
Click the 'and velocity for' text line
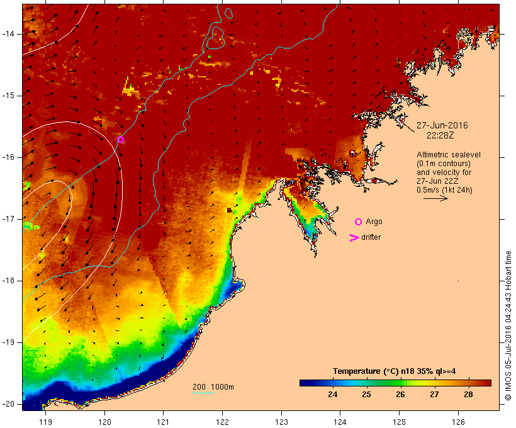(444, 172)
